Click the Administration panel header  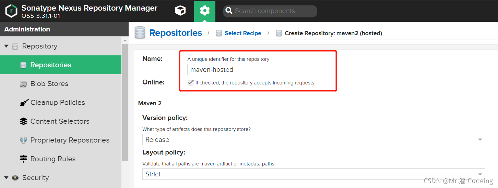pyautogui.click(x=64, y=29)
